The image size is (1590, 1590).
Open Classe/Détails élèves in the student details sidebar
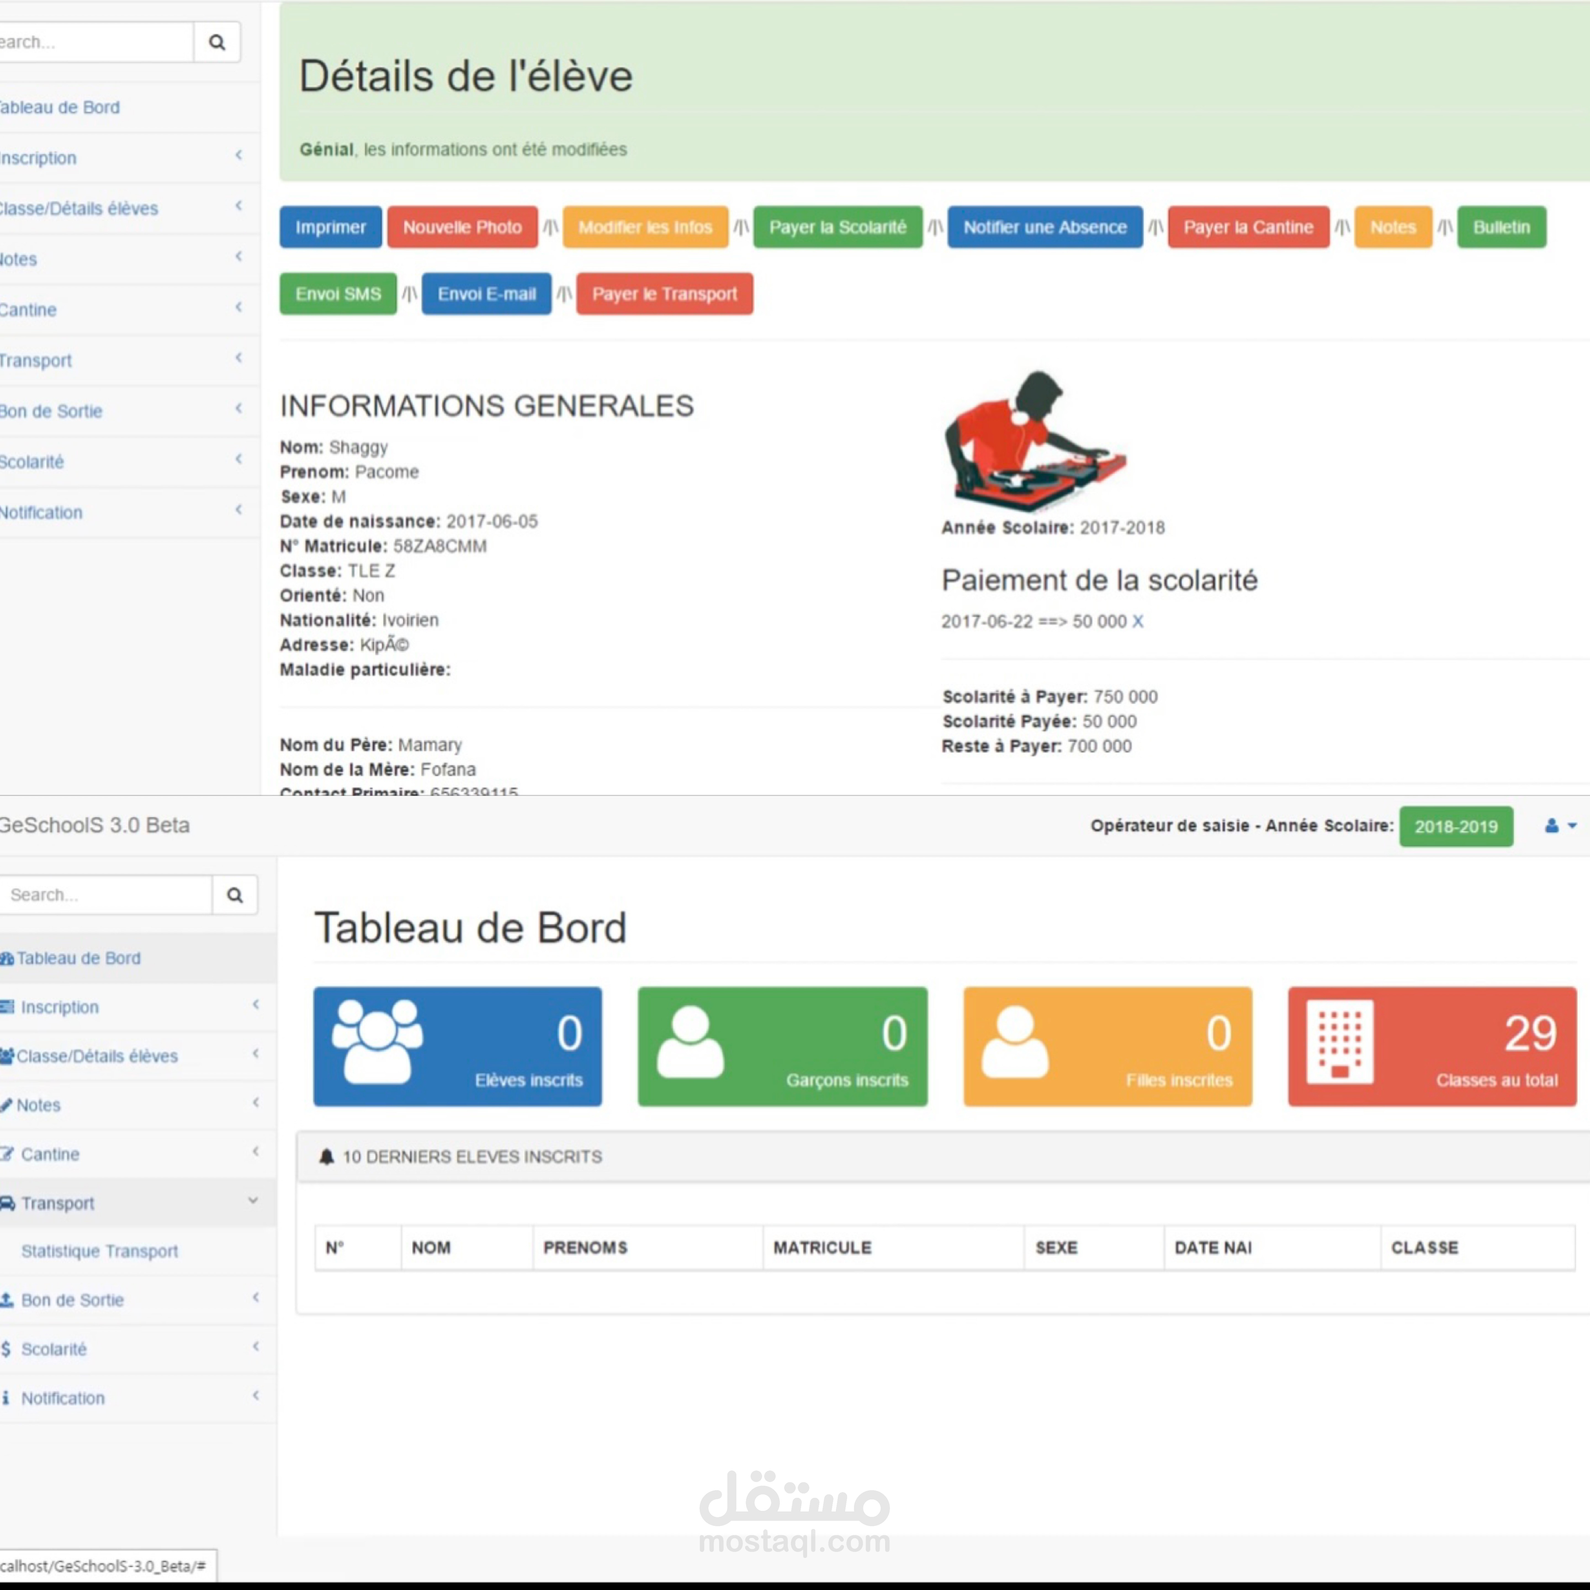[x=79, y=209]
